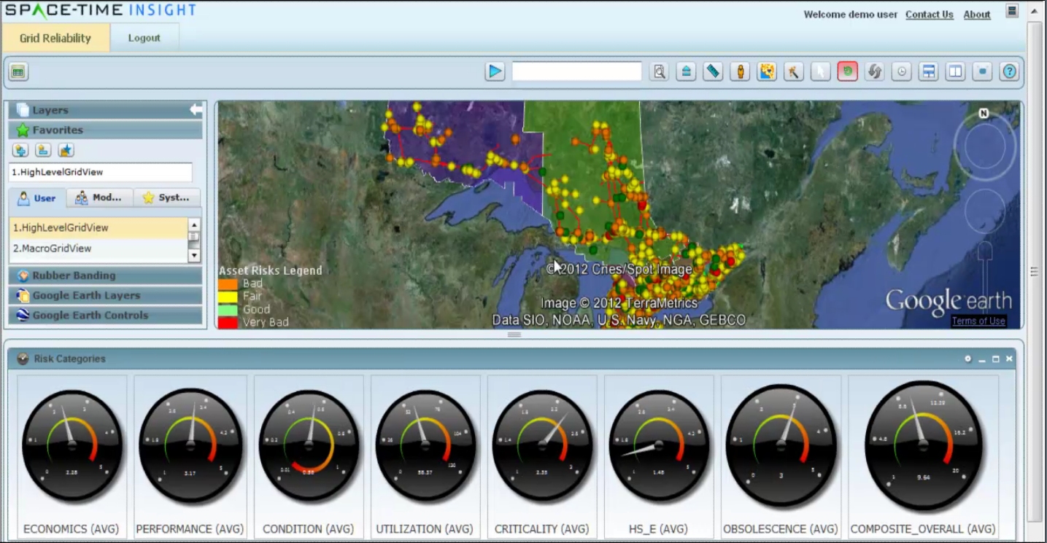Click the Bad orange legend swatch
Screen dimensions: 1047x543
(x=228, y=284)
